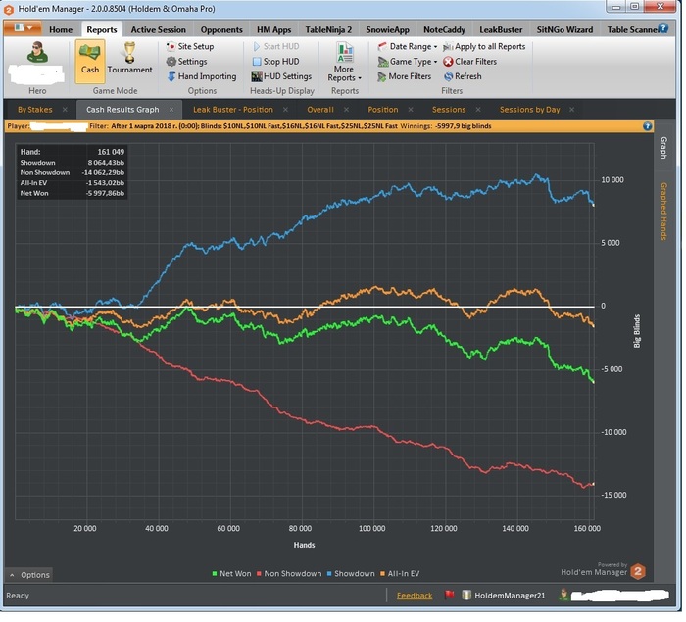Viewport: 686px width, 622px height.
Task: Open SnowieApp tab
Action: [x=388, y=29]
